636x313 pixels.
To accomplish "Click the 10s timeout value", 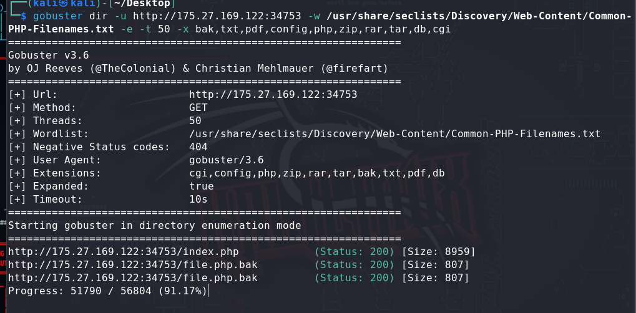I will tap(198, 200).
